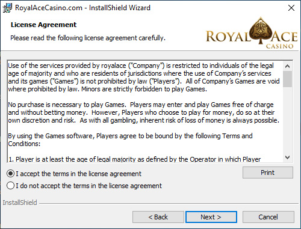301x229 pixels.
Task: Click the InstallShield label text
Action: (20, 203)
